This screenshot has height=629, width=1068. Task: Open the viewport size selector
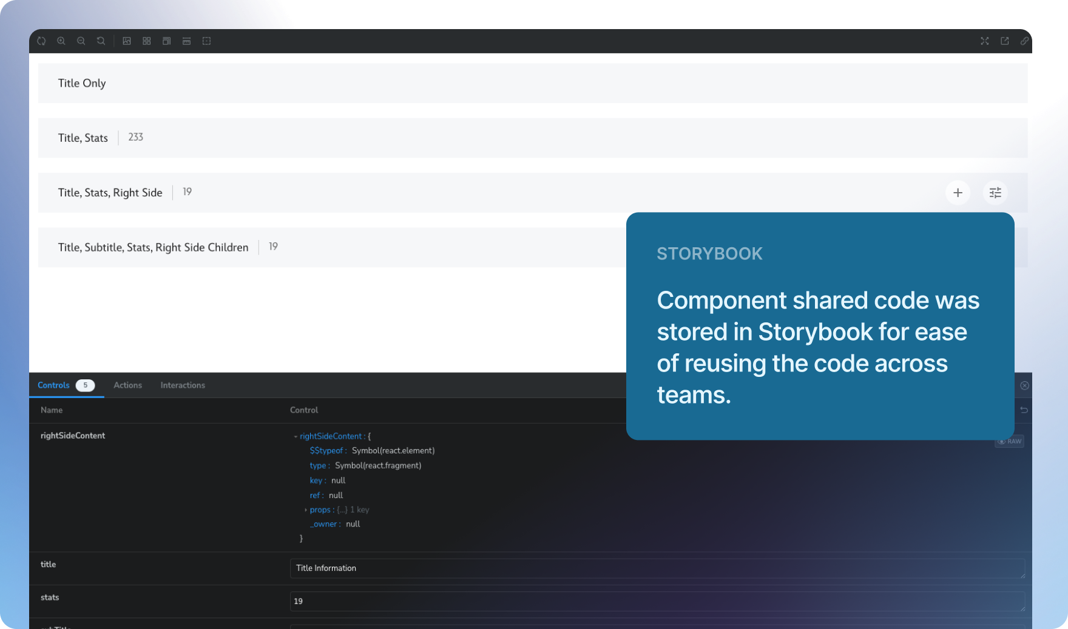pos(167,41)
